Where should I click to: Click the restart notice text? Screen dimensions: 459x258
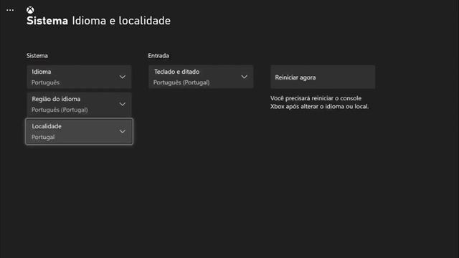tap(319, 102)
